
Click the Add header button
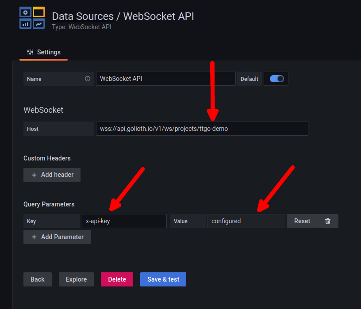pos(52,175)
